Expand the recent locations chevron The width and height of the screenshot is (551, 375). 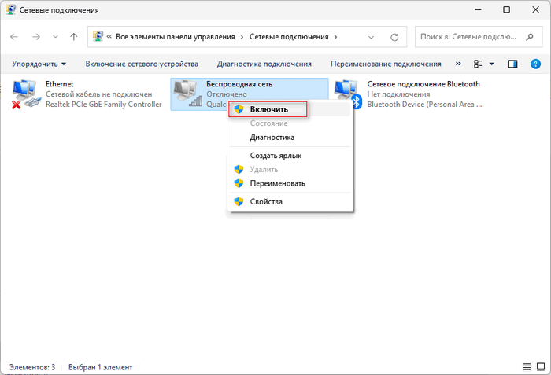54,37
